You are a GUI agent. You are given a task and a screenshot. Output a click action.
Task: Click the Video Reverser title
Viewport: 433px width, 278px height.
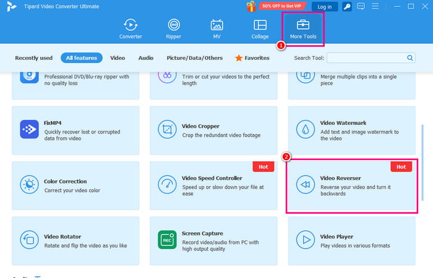pos(340,178)
